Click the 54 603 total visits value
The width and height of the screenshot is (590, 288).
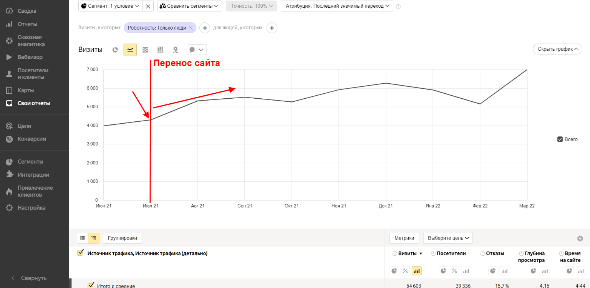414,286
